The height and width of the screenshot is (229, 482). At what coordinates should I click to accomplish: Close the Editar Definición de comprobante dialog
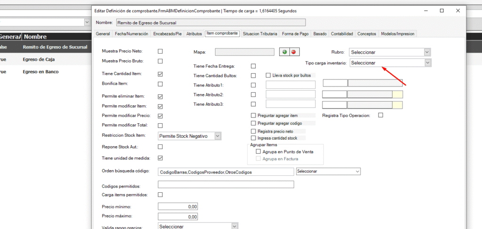[x=458, y=10]
